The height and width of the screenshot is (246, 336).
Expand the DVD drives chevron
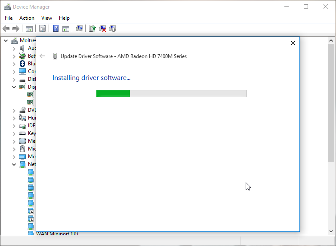pos(14,111)
